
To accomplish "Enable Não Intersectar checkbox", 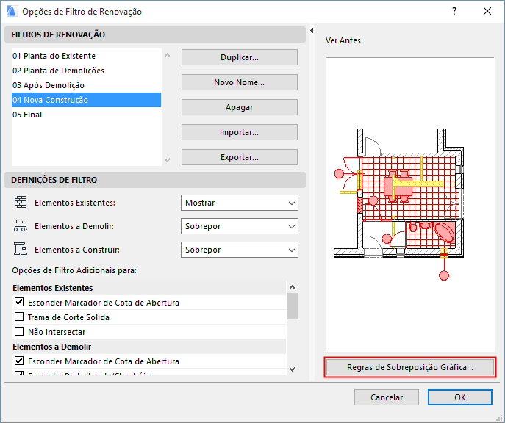I will (19, 331).
